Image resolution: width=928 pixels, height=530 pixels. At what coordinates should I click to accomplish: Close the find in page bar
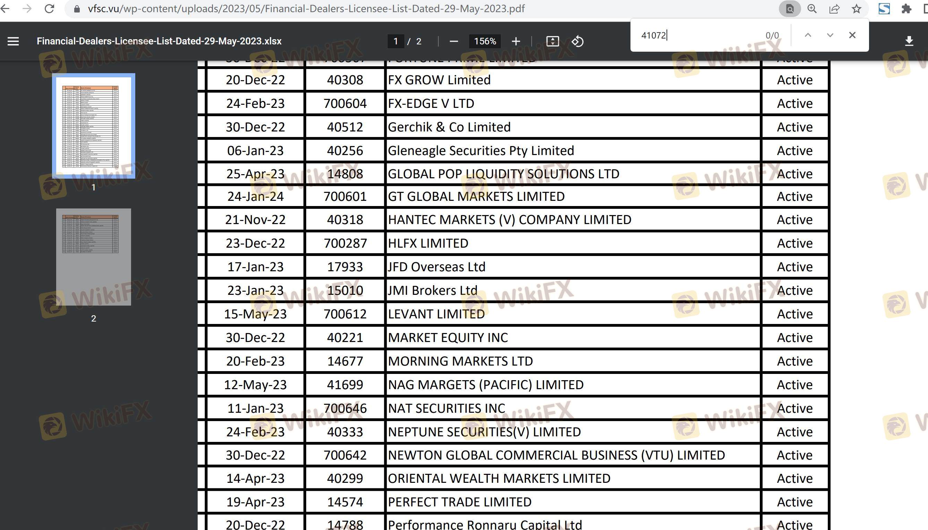coord(852,35)
